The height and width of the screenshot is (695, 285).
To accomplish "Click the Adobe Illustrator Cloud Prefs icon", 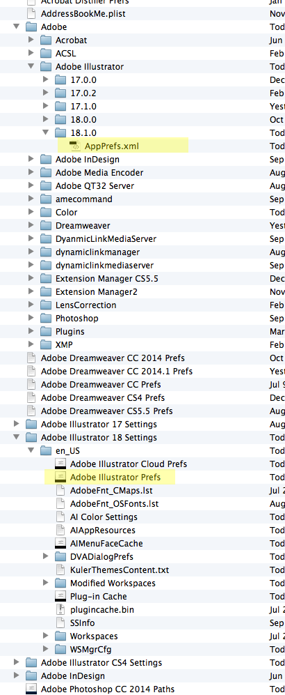I will click(60, 464).
